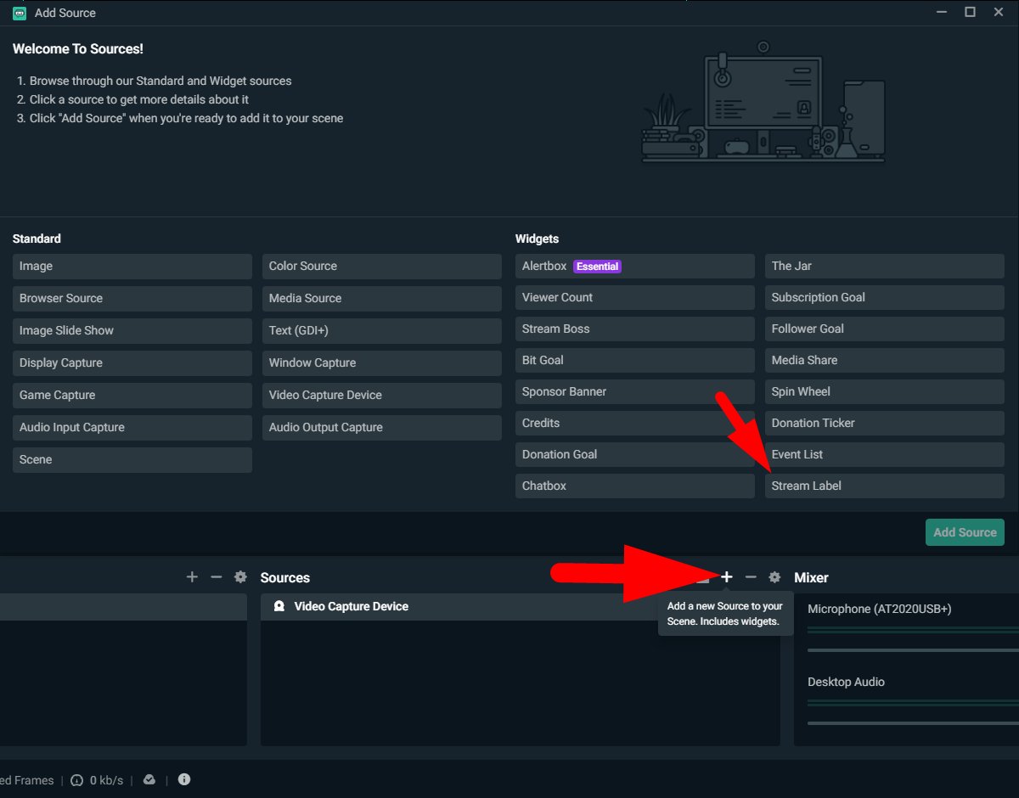
Task: Adjust the Desktop Audio volume slider
Action: (913, 722)
